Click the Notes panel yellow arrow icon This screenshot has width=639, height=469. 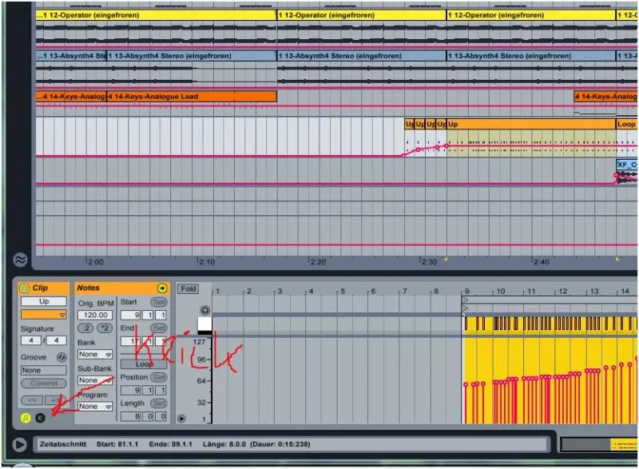163,288
